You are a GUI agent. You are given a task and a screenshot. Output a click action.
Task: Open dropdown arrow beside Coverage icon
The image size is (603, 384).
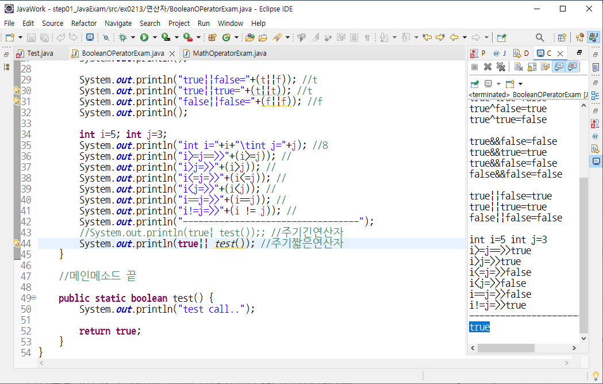[x=176, y=37]
